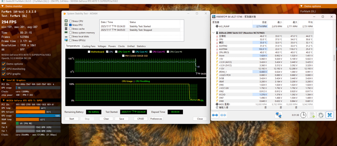Click the Date / Time column header
Viewport: 337px width, 146px height.
click(114, 22)
